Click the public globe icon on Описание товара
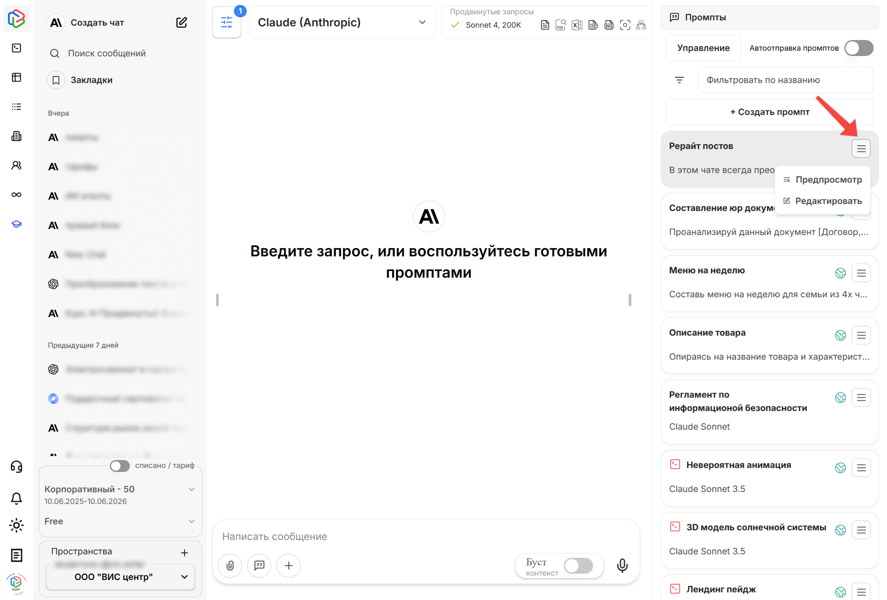The image size is (887, 600). coord(840,335)
